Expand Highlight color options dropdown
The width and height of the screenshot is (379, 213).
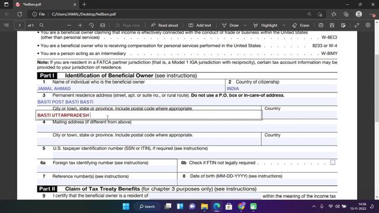point(284,25)
